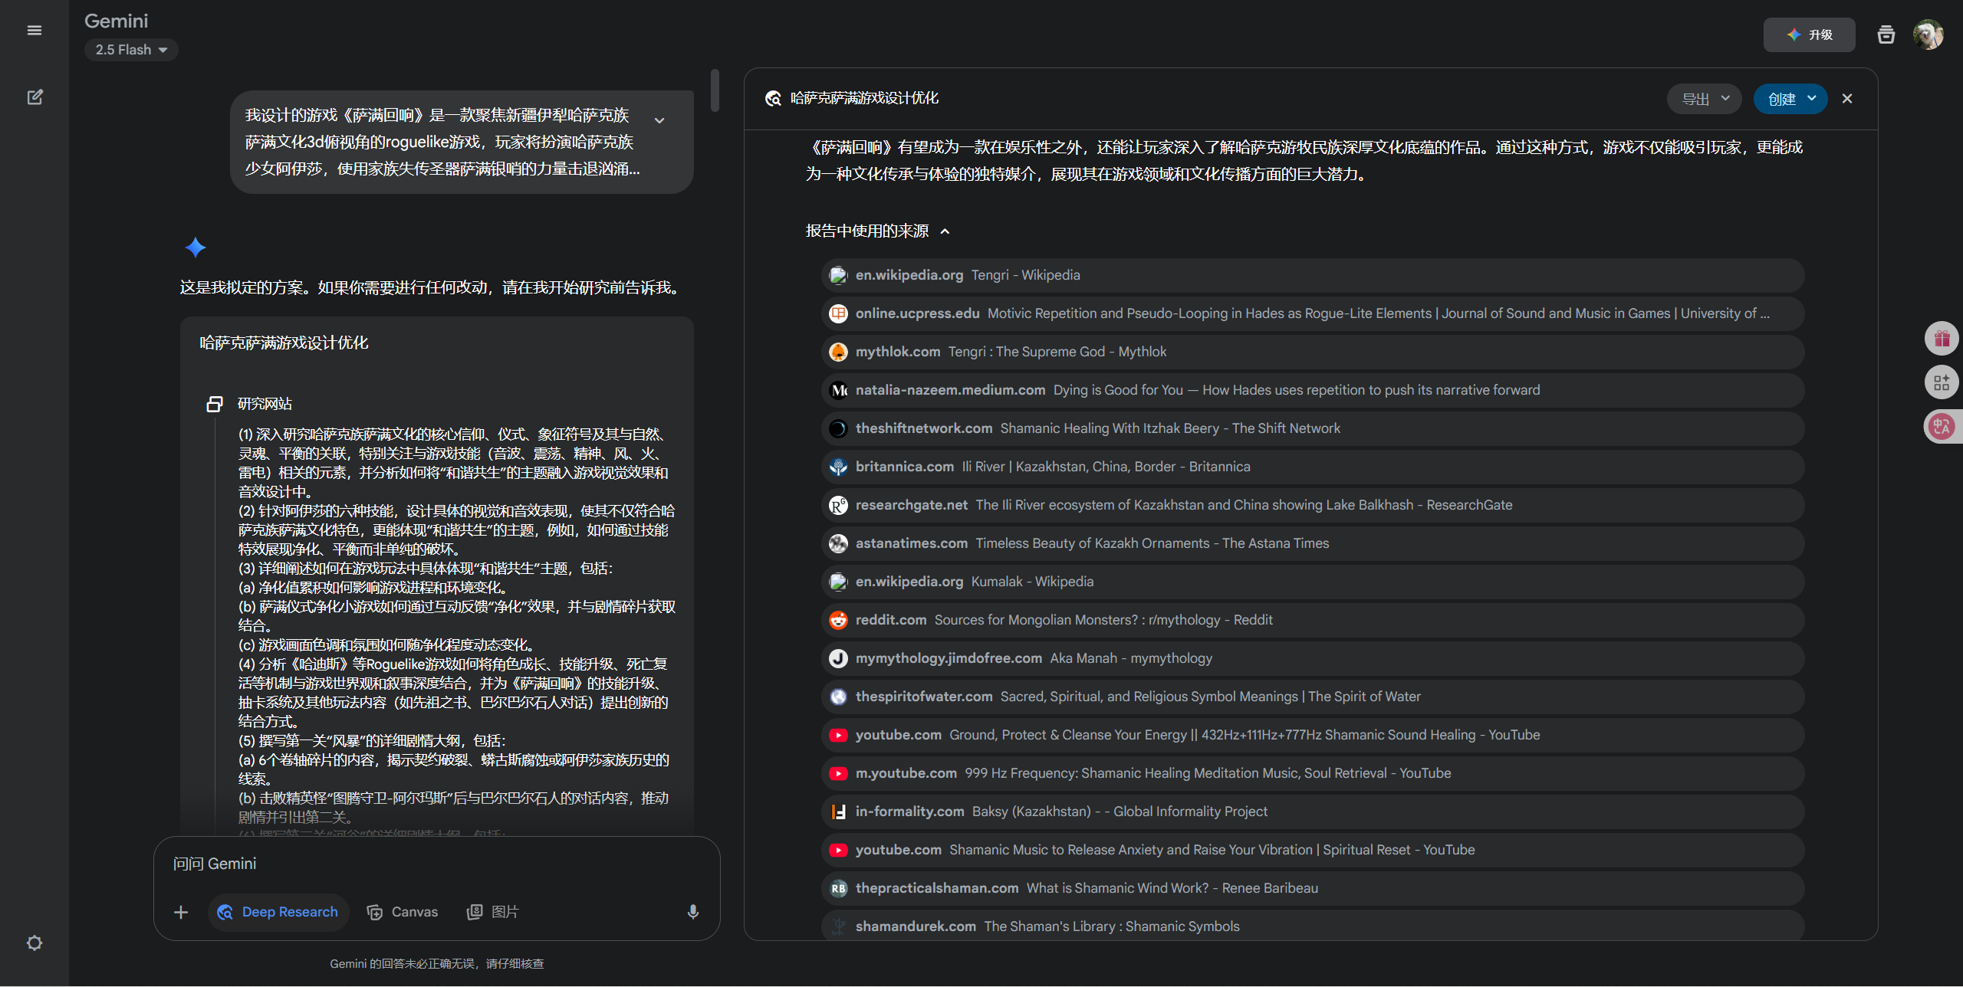Click the britannica.com favicon
This screenshot has width=1963, height=987.
(838, 467)
